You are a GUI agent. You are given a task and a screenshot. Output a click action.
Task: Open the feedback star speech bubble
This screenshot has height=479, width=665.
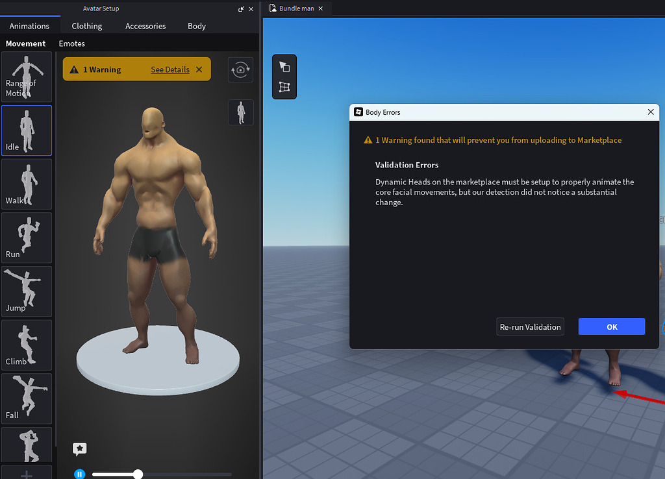[80, 449]
